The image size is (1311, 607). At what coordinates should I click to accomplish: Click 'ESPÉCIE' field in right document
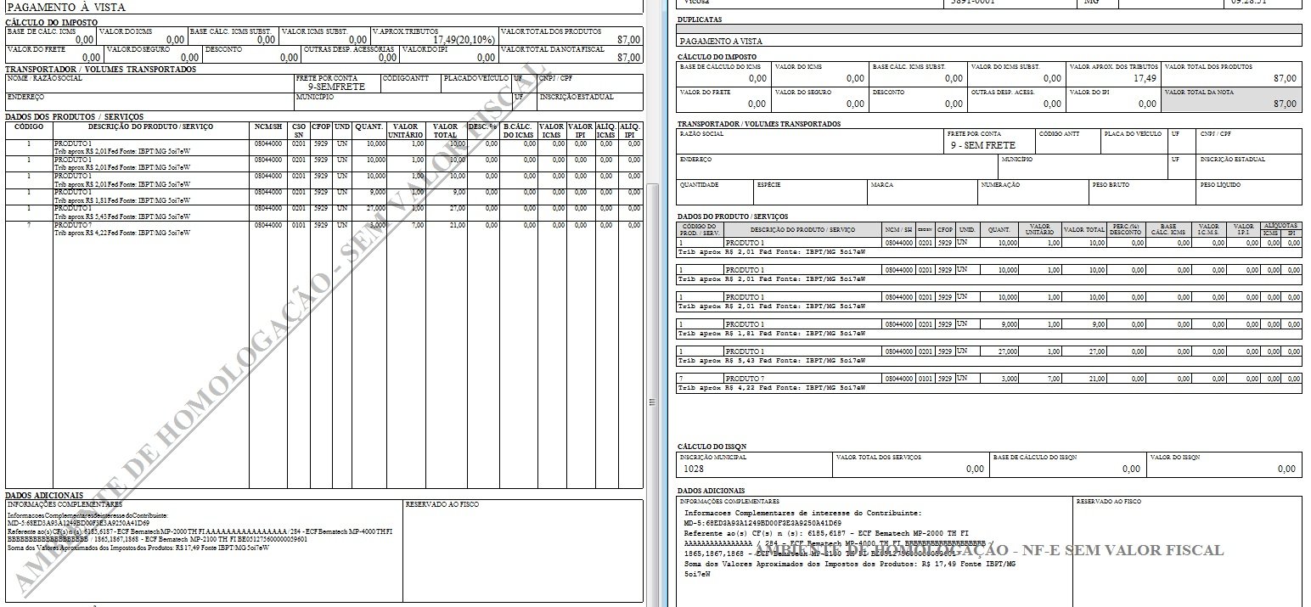(x=810, y=192)
